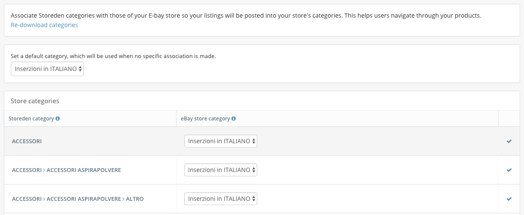
Task: Click the ALTRO segment of the last category path
Action: click(135, 199)
